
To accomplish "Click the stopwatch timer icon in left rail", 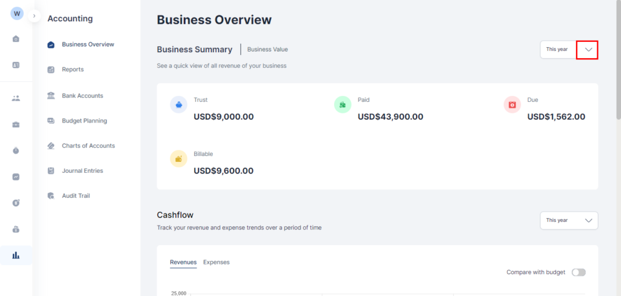I will pos(16,150).
